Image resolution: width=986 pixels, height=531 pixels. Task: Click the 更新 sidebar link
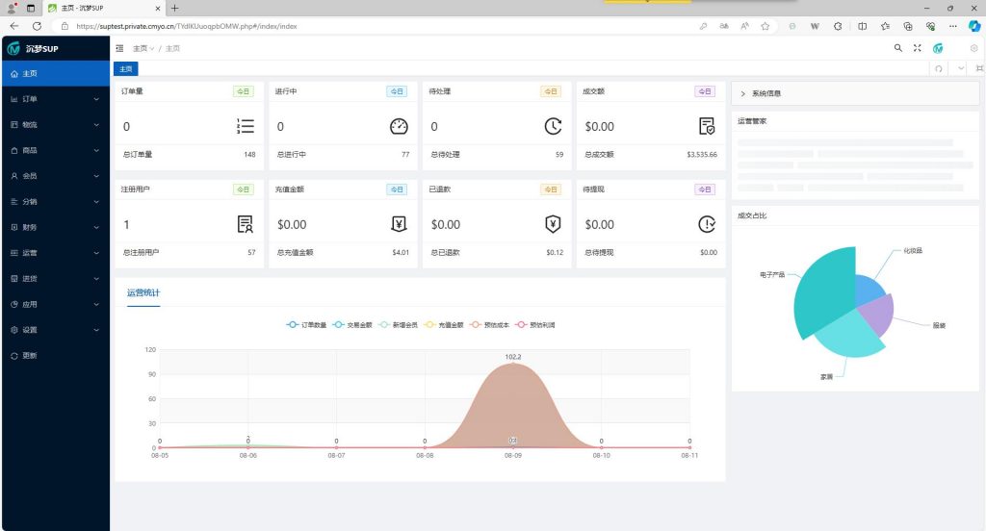tap(30, 356)
